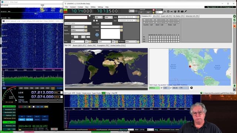Click the antenna tower icon in toolbar

click(x=165, y=11)
